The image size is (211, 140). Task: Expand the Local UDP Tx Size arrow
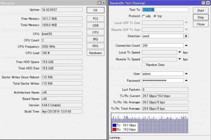(x=186, y=23)
